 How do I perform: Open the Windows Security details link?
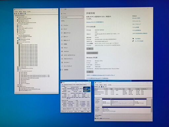[95, 22]
